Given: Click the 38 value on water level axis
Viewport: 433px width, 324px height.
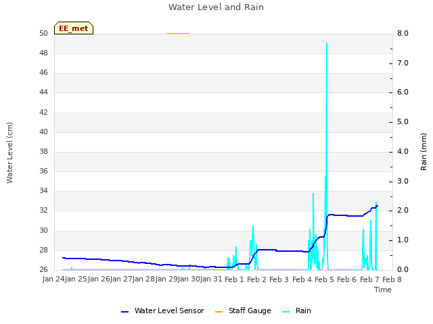Looking at the screenshot, I should click(43, 151).
